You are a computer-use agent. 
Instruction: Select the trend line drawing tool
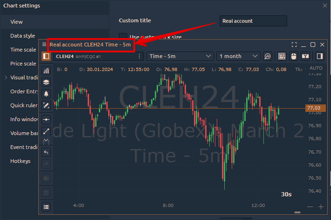(46, 131)
